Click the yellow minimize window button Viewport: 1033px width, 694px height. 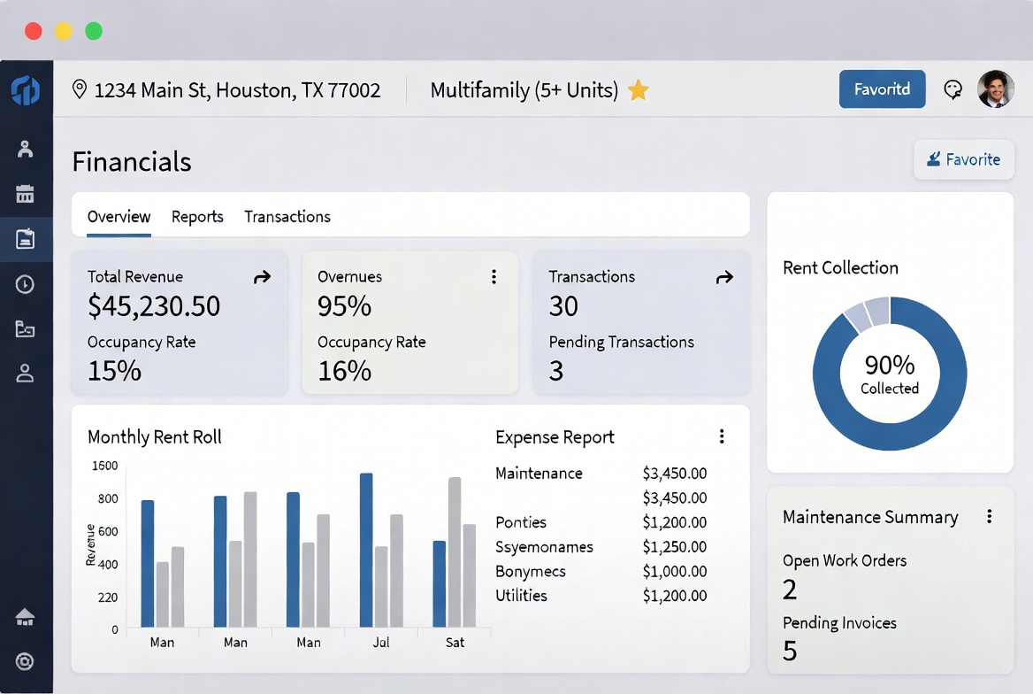tap(64, 31)
